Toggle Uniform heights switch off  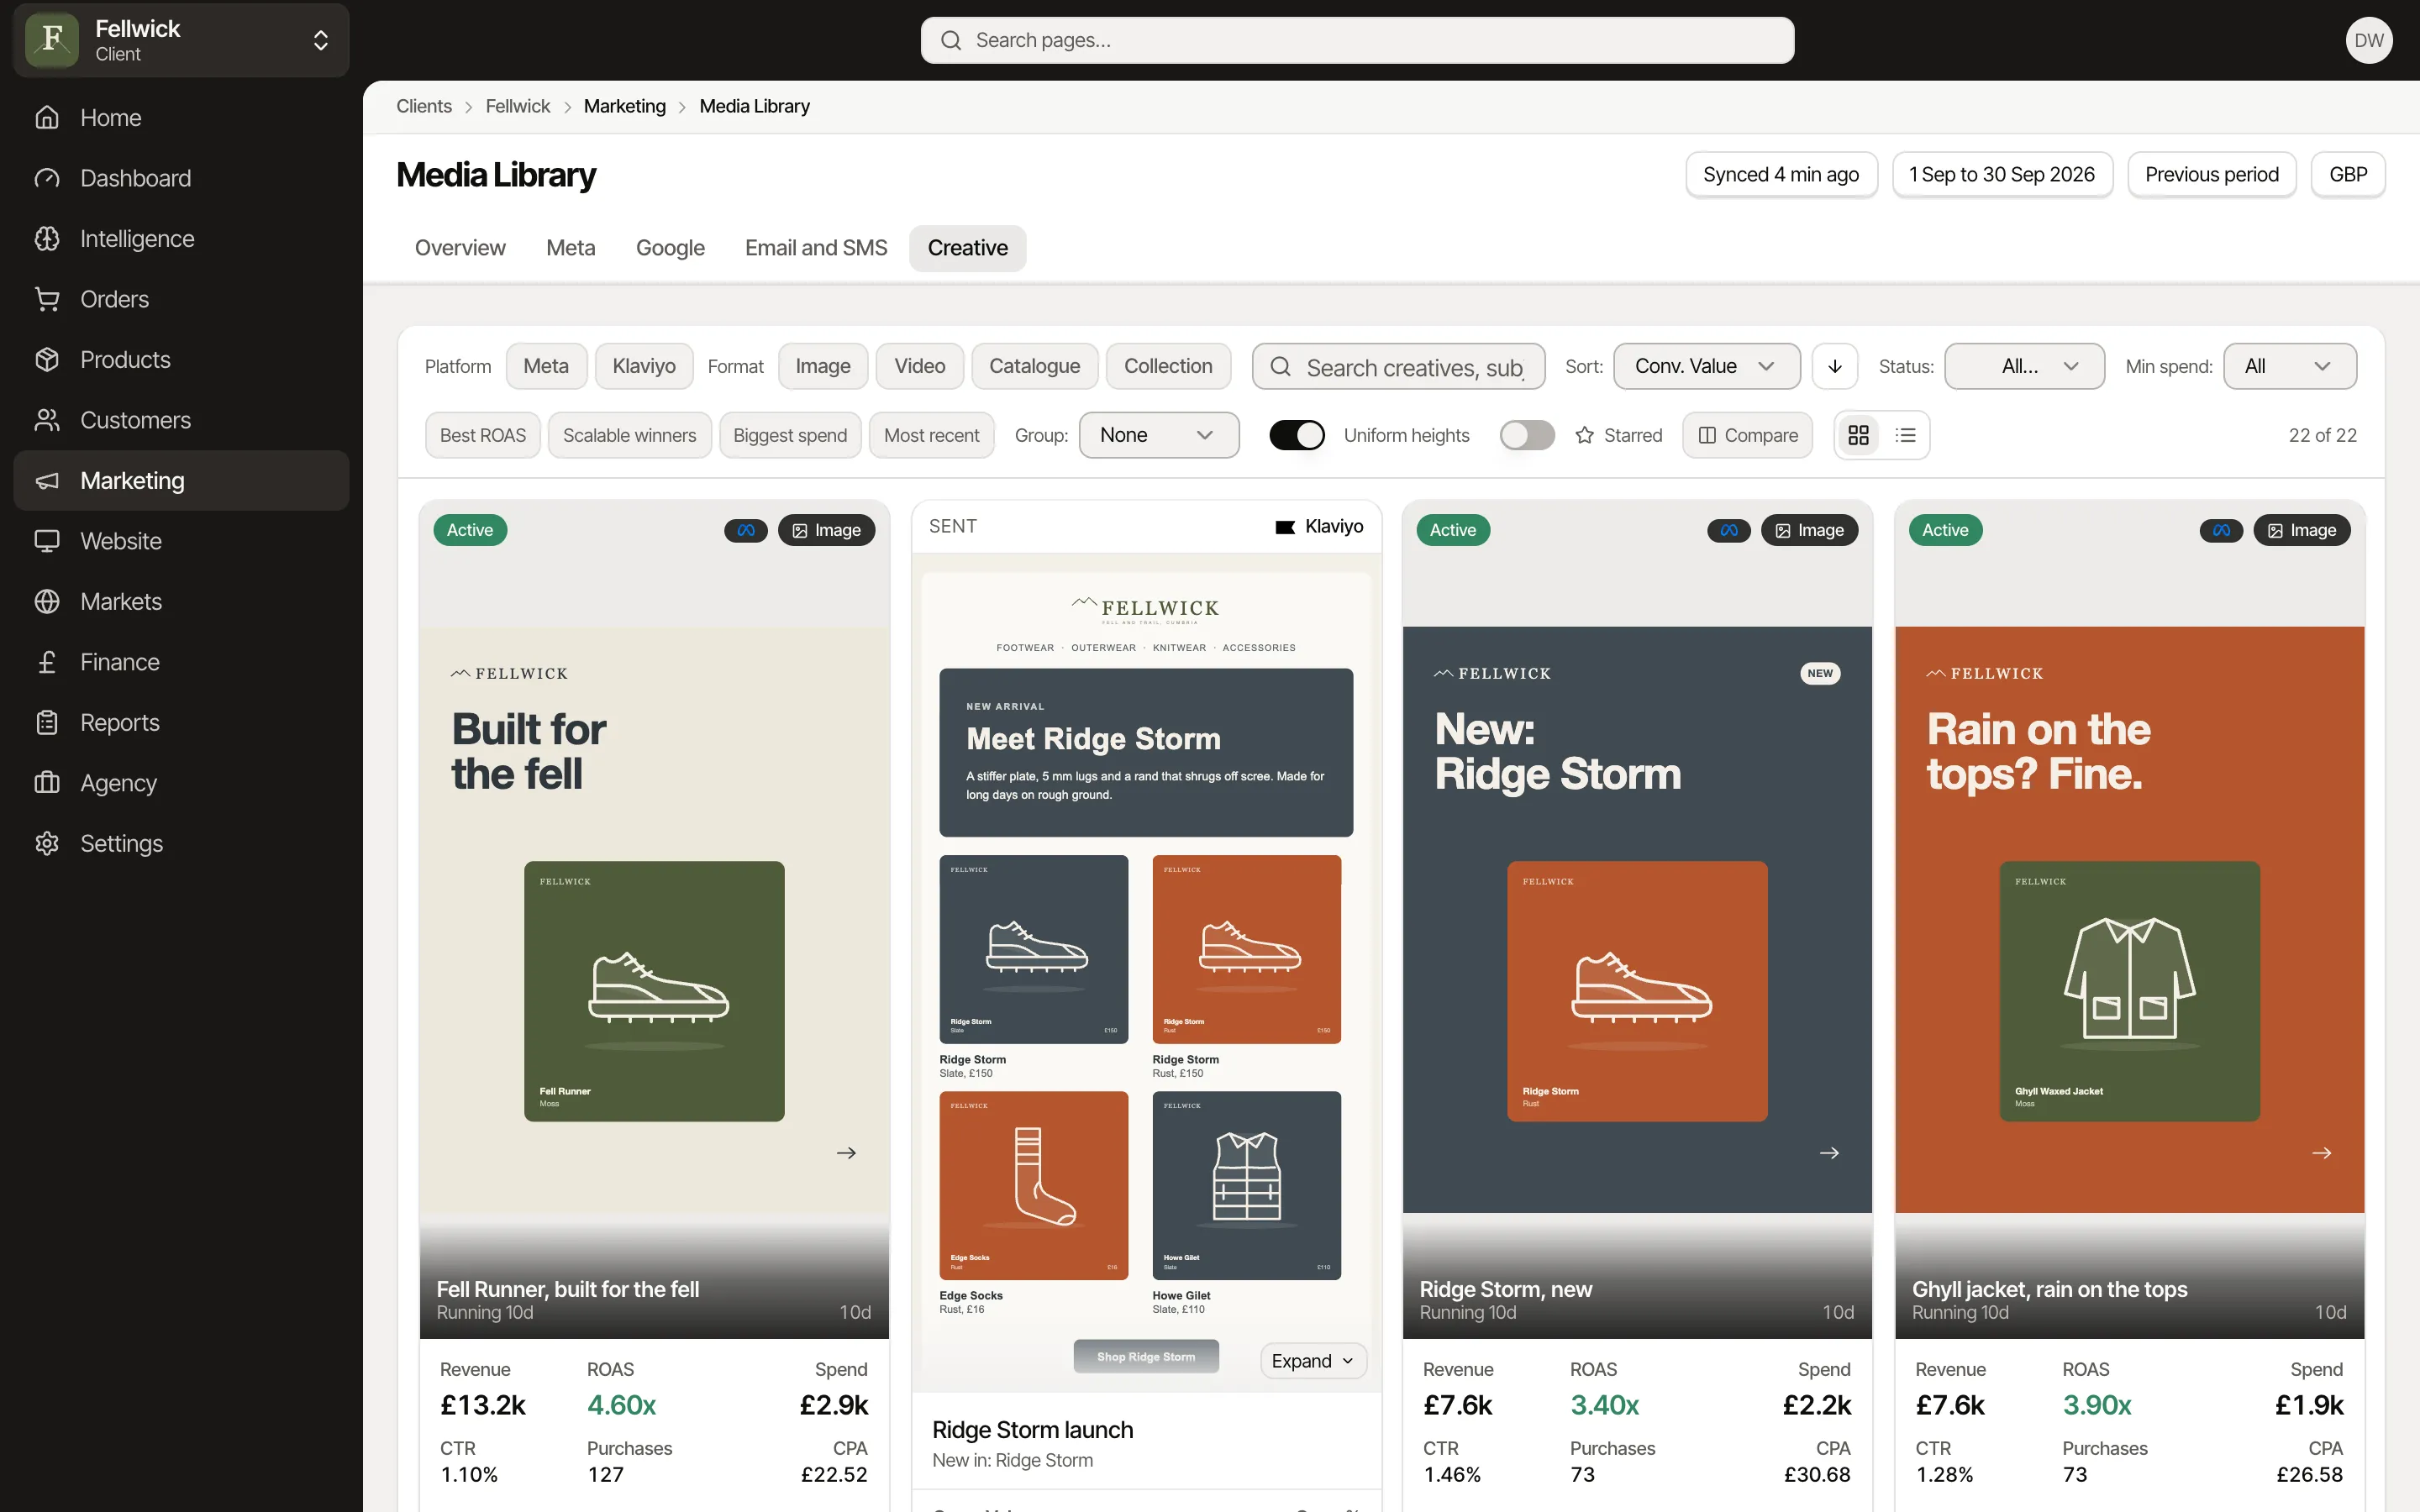(x=1297, y=435)
